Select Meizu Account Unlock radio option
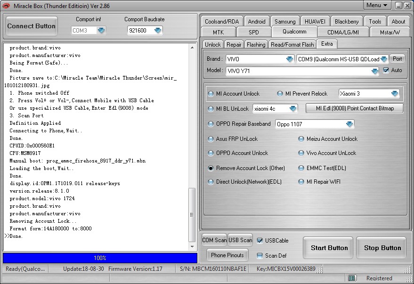The width and height of the screenshot is (414, 284). tap(301, 139)
